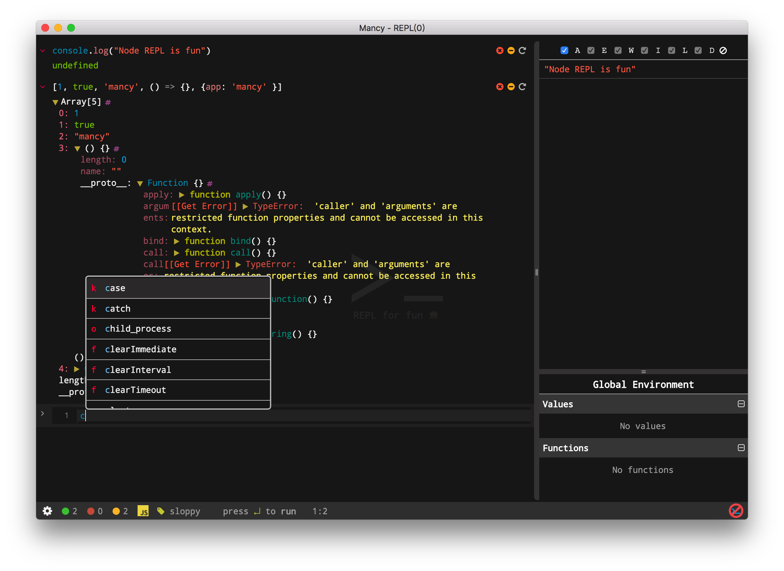
Task: Remove the array expression entry
Action: tap(500, 87)
